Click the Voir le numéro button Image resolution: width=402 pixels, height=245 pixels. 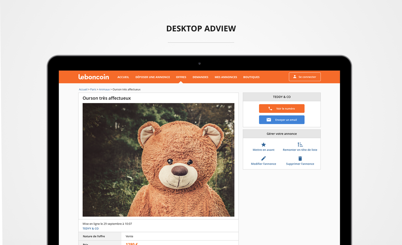pyautogui.click(x=282, y=108)
